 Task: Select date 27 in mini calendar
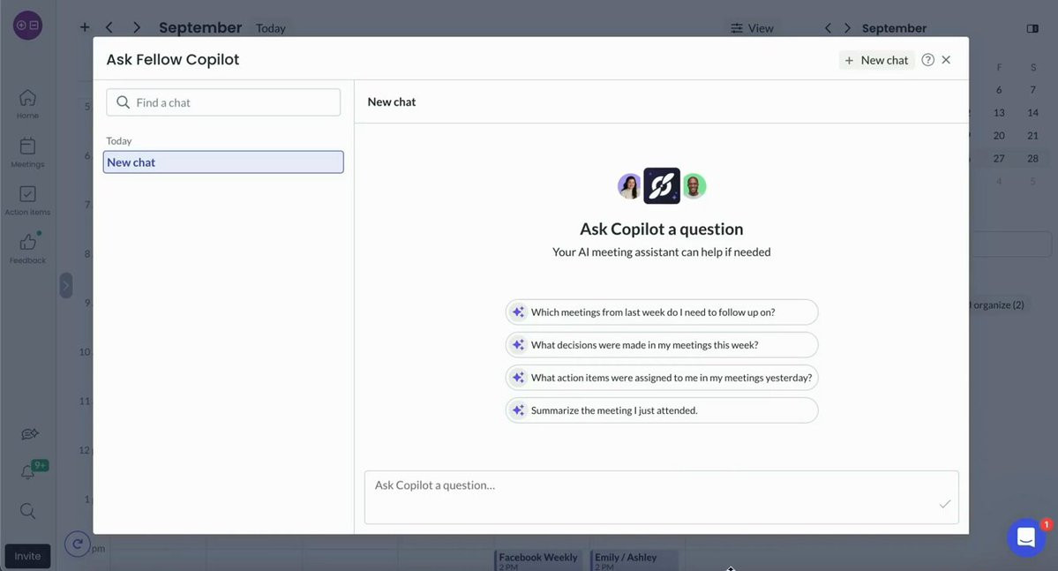pos(999,159)
